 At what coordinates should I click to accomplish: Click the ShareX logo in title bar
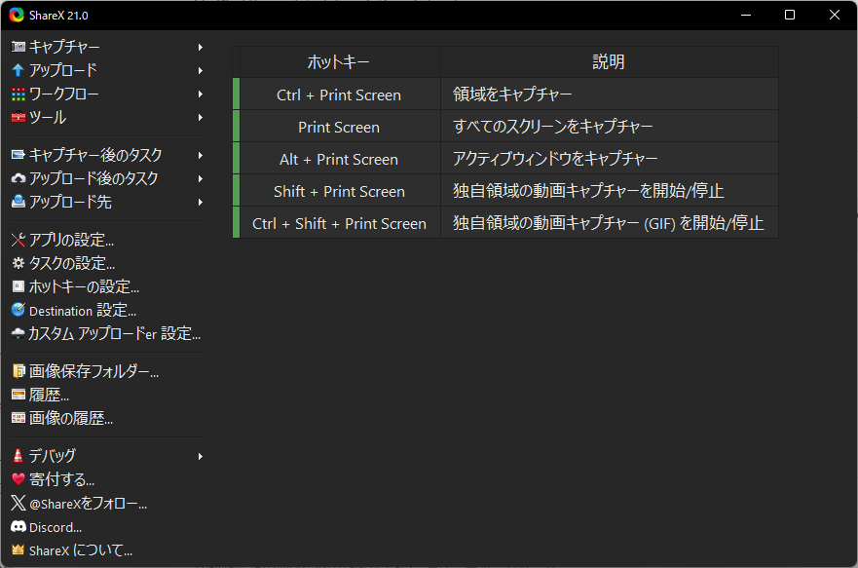[x=17, y=15]
